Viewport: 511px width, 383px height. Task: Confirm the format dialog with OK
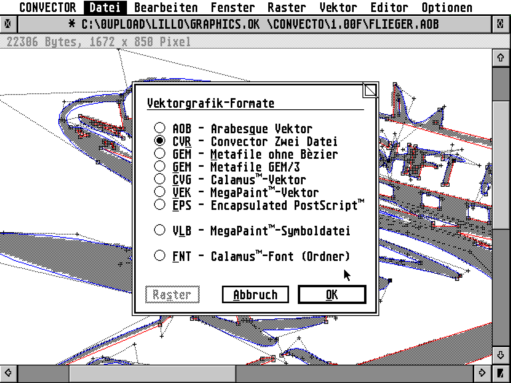pyautogui.click(x=332, y=294)
